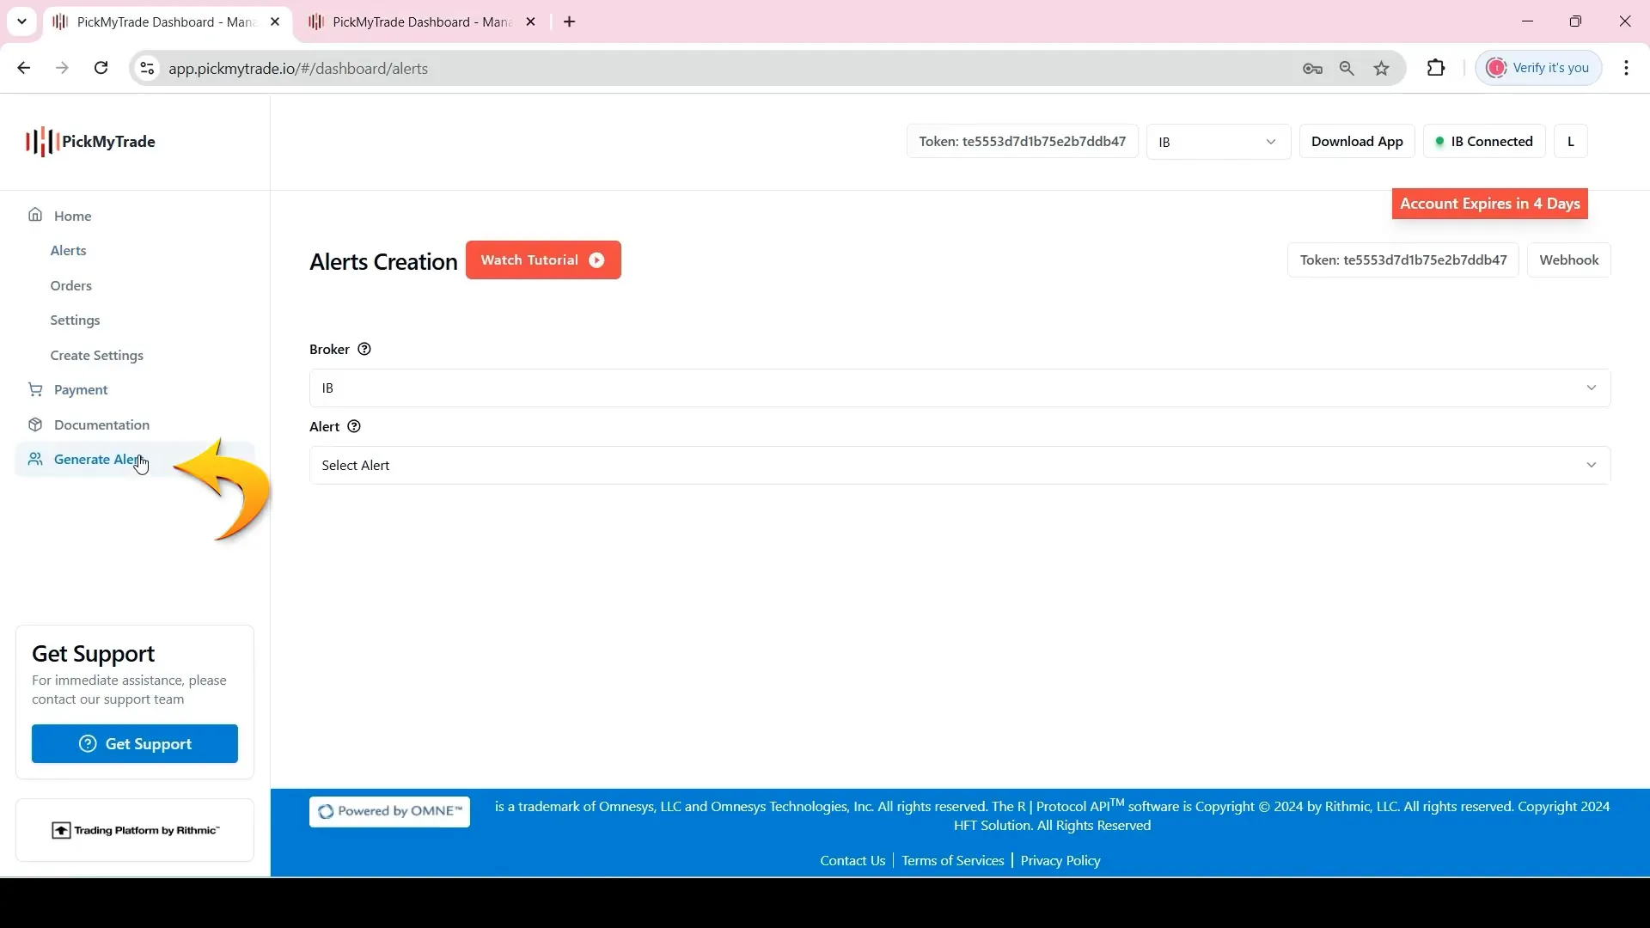Restore down the browser window
The image size is (1650, 928).
coord(1575,21)
